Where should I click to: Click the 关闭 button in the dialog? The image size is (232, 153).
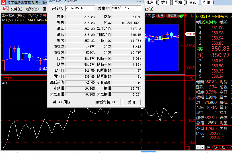132,102
